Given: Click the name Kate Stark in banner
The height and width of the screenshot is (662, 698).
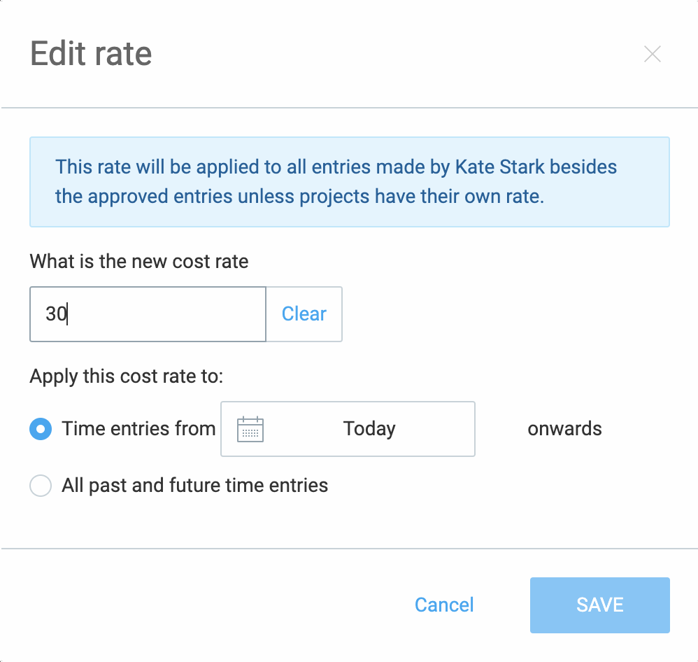Looking at the screenshot, I should click(x=499, y=167).
